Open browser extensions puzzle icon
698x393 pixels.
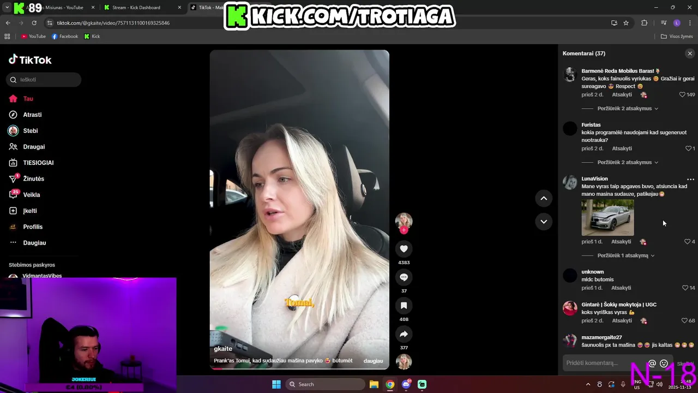tap(644, 23)
